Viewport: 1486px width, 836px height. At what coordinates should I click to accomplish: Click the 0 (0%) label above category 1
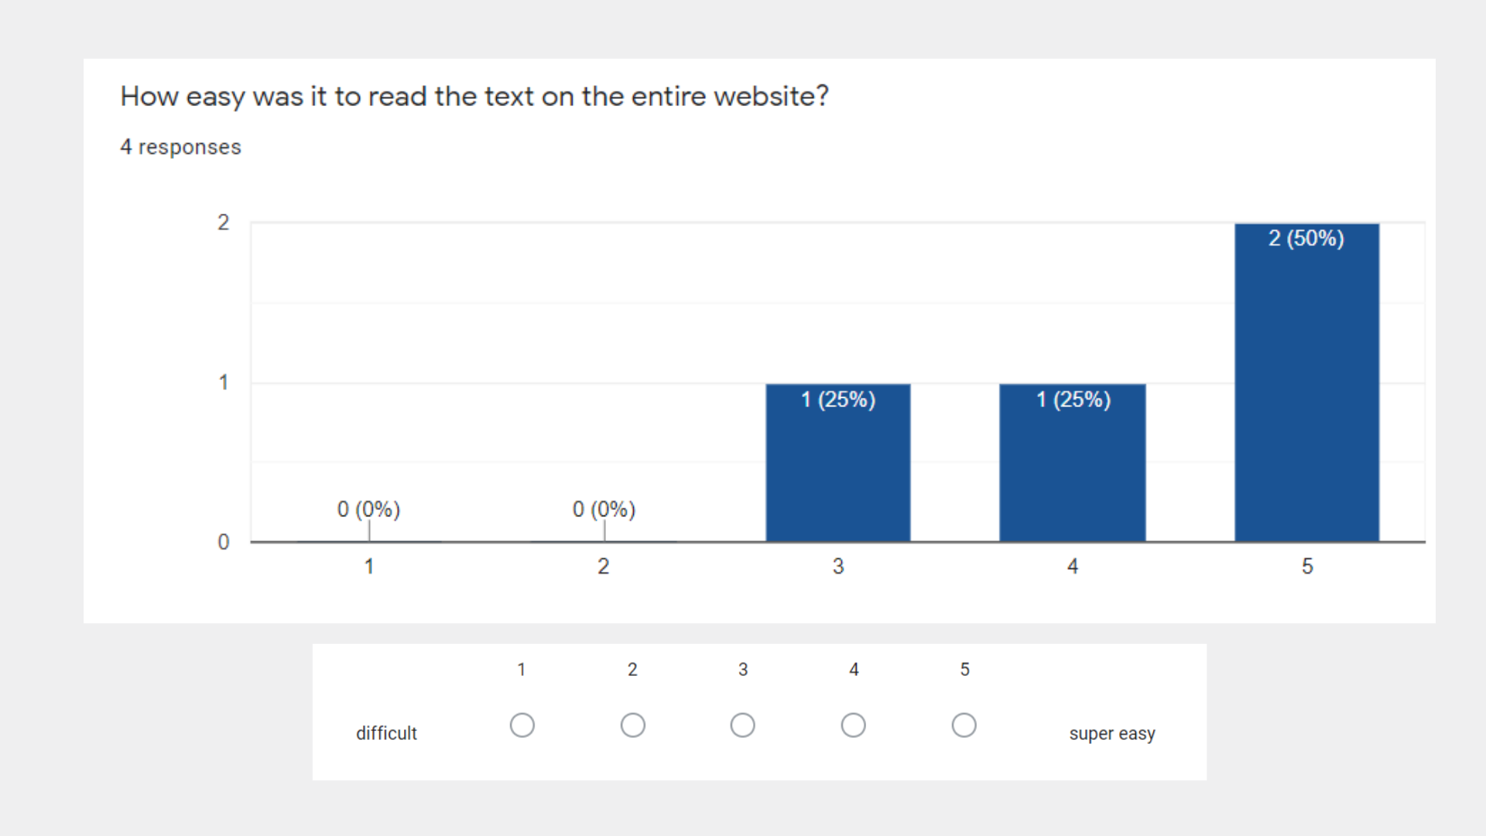coord(368,509)
